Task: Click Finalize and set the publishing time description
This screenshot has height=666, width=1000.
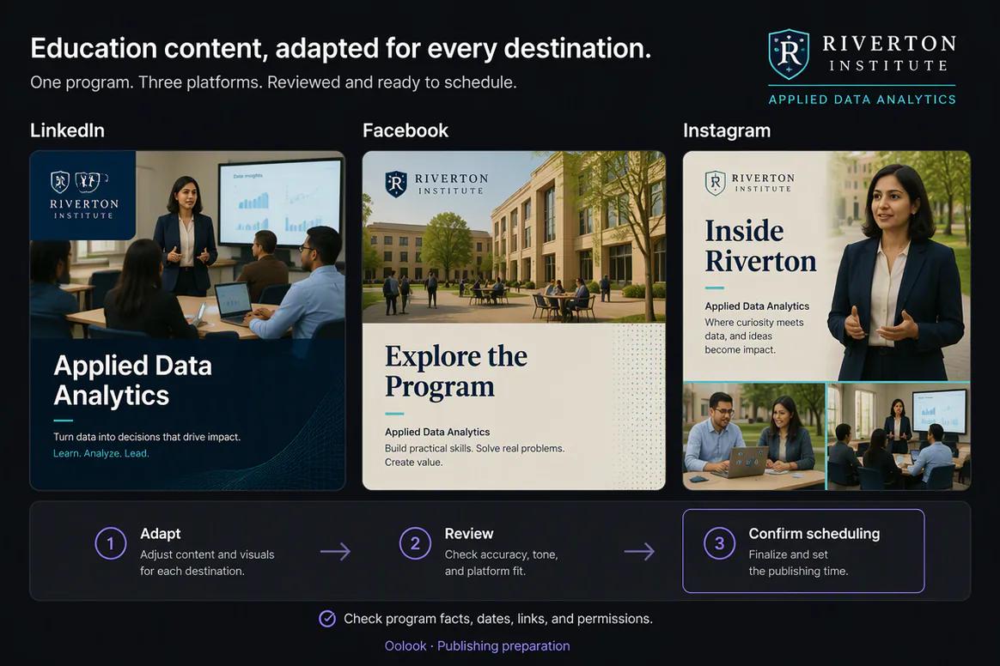Action: pos(798,563)
